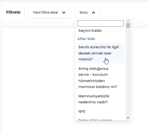Choose Almış olduğunuz servis - kurulum question
Image resolution: width=148 pixels, height=134 pixels.
click(x=100, y=78)
